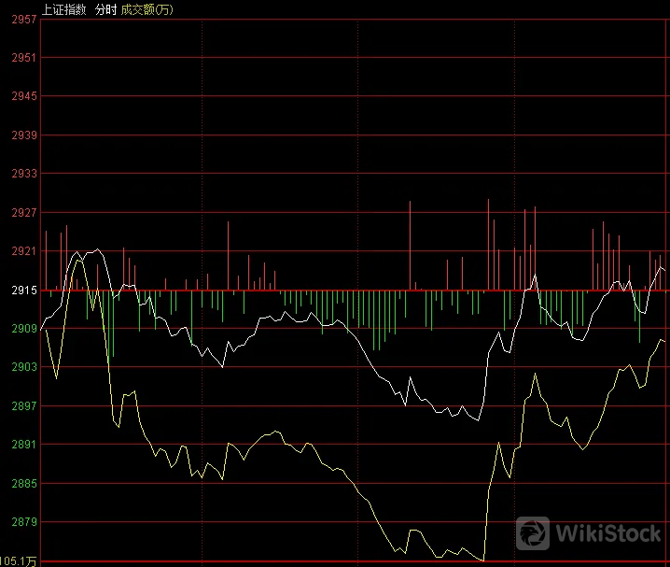The width and height of the screenshot is (670, 567).
Task: Click the WikiStock watermark text
Action: (x=608, y=533)
